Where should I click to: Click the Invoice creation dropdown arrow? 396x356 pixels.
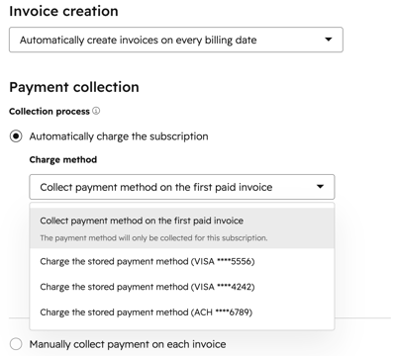(328, 40)
